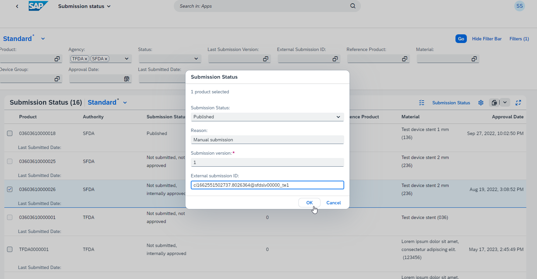537x279 pixels.
Task: Click the Authority column header
Action: [93, 117]
